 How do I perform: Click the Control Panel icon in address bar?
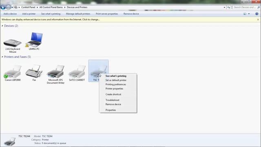(x=16, y=7)
